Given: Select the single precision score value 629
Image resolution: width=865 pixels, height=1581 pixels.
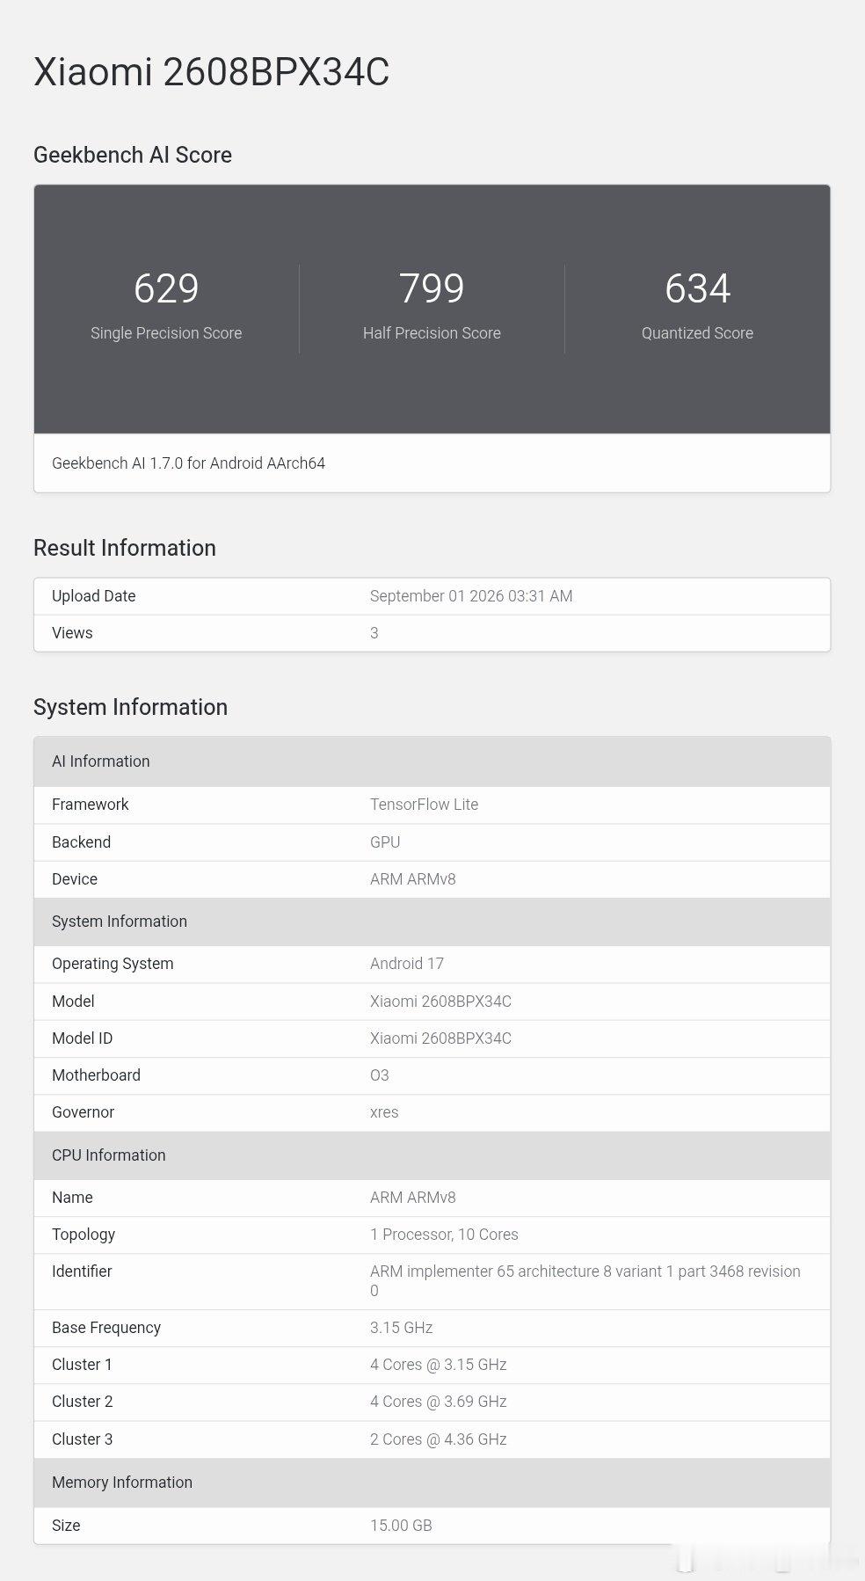Looking at the screenshot, I should 166,288.
